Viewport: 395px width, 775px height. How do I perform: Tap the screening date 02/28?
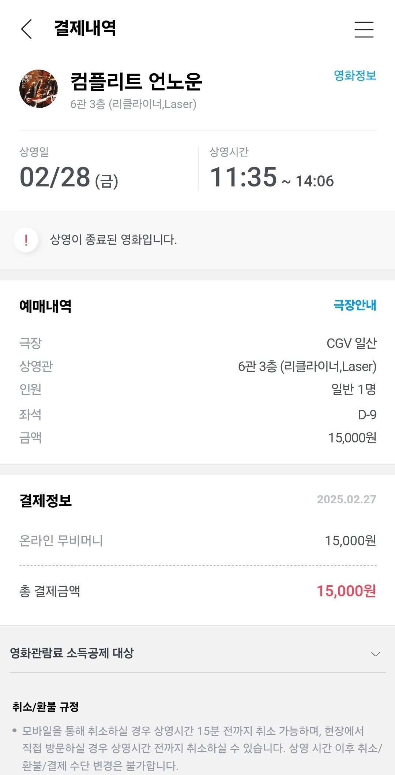[x=55, y=177]
